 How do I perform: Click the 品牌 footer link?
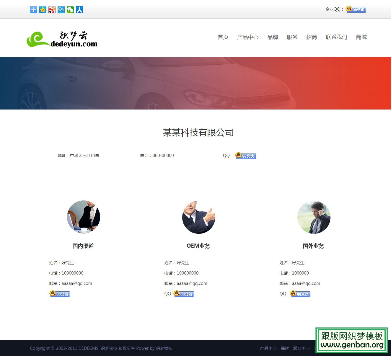285,348
